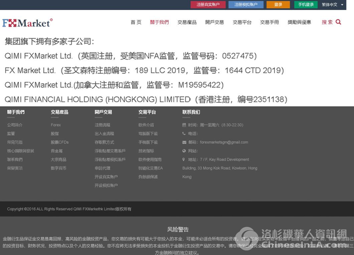Click the globe icon beside 网站
354x255 pixels.
point(184,151)
